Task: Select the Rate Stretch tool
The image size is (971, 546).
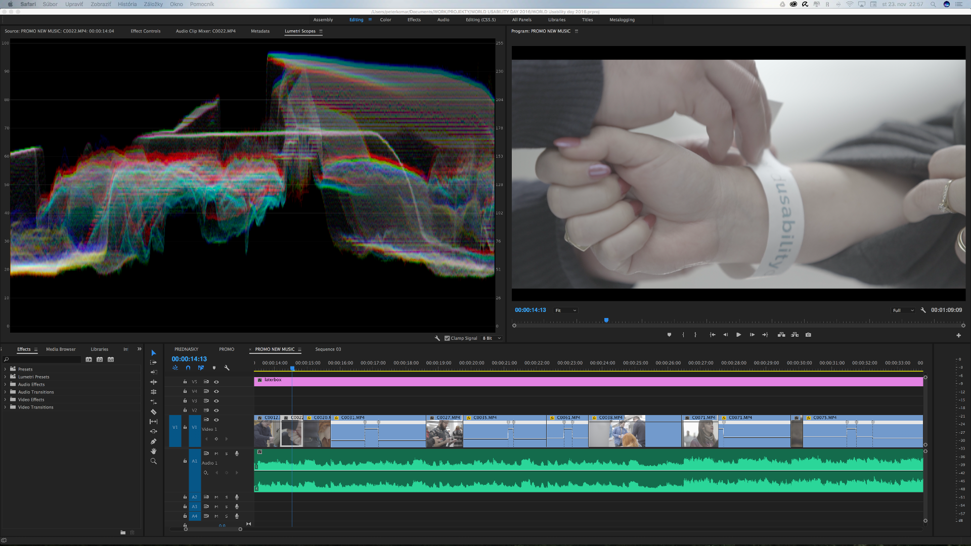Action: (154, 402)
